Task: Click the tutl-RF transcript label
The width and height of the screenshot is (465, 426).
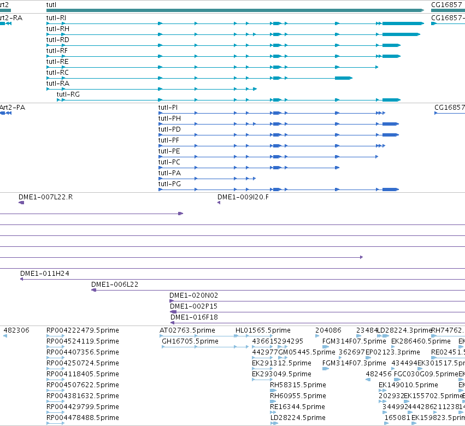Action: pyautogui.click(x=57, y=51)
